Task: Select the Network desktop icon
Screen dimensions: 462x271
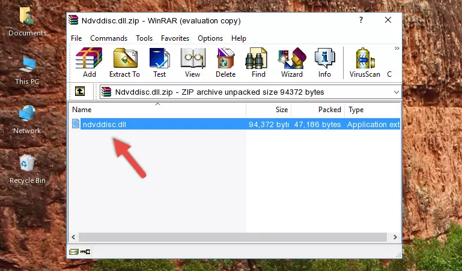Action: [27, 120]
